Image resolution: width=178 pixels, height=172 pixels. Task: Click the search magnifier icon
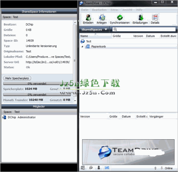pos(115,29)
